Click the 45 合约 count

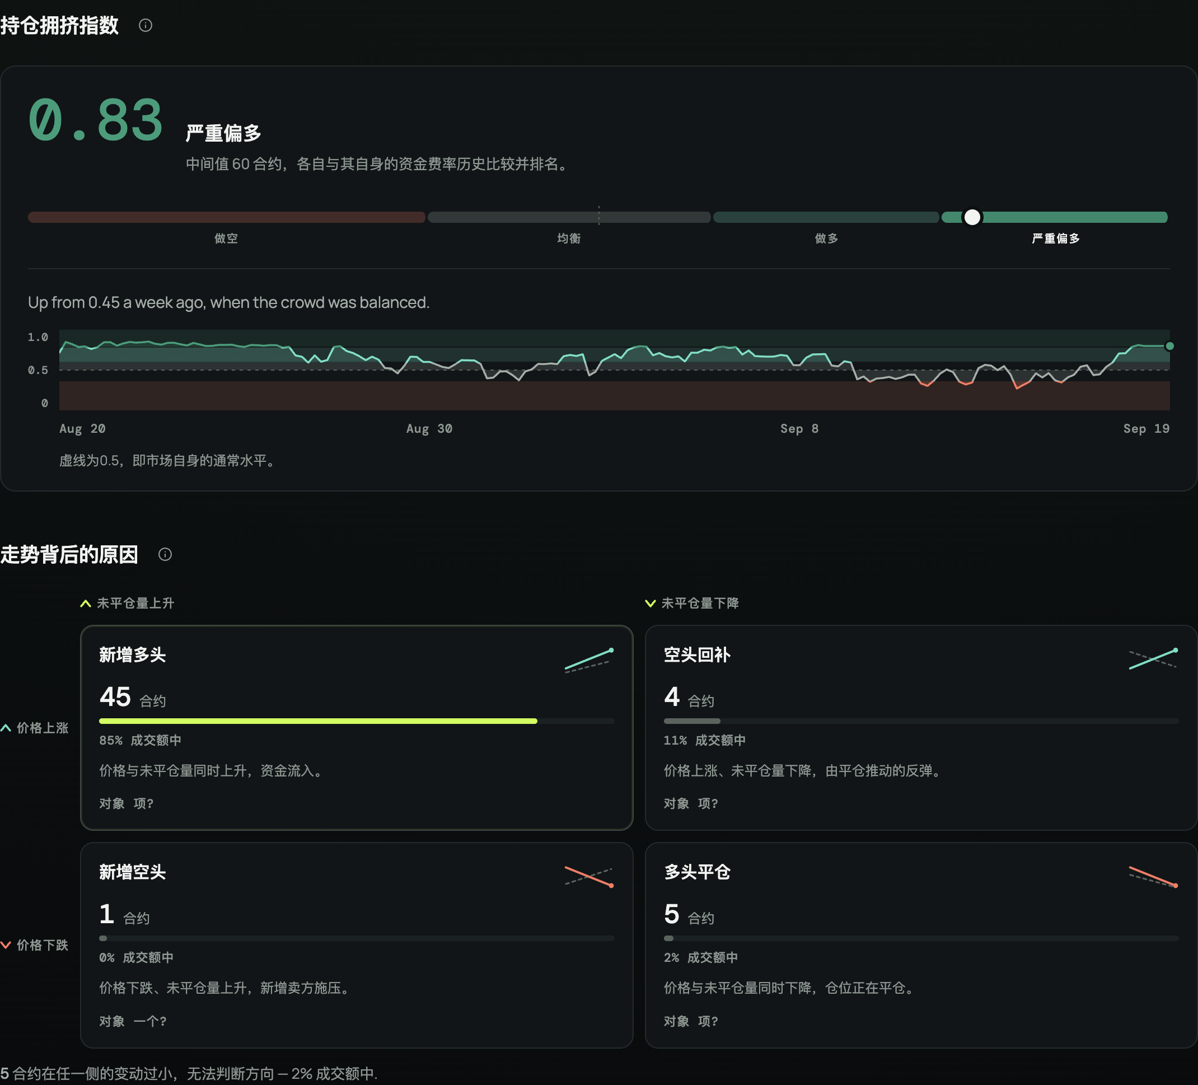(x=133, y=698)
